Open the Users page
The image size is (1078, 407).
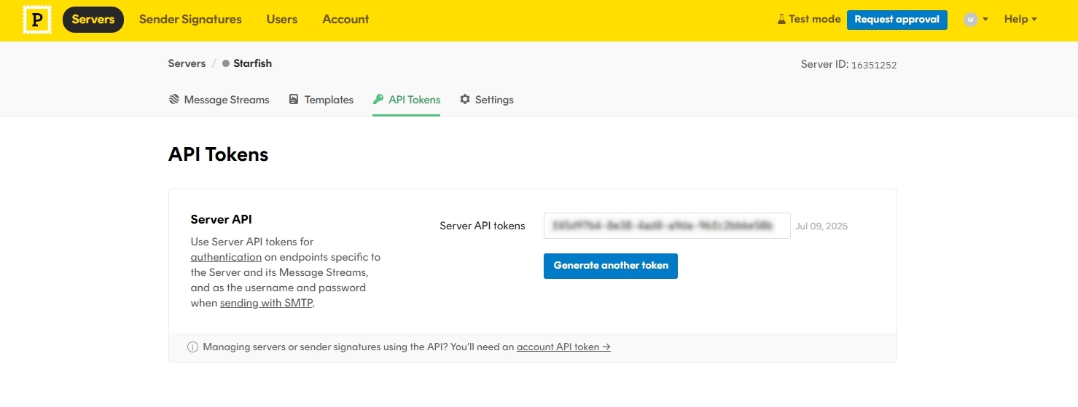click(282, 20)
